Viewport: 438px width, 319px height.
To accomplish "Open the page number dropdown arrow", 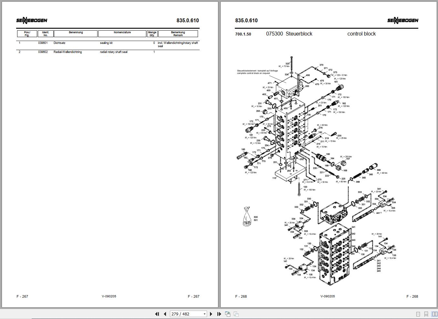I will (204, 314).
